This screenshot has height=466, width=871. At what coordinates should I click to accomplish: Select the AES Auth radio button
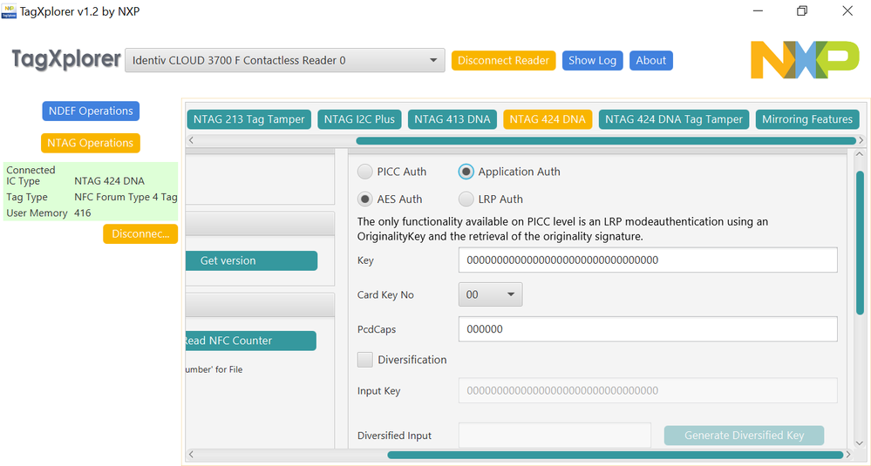[365, 199]
